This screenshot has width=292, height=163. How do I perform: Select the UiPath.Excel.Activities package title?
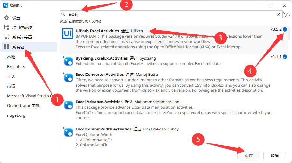[97, 31]
